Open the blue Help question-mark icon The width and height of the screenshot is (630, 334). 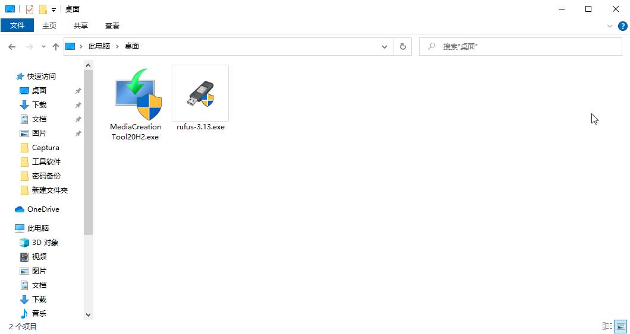click(x=622, y=26)
